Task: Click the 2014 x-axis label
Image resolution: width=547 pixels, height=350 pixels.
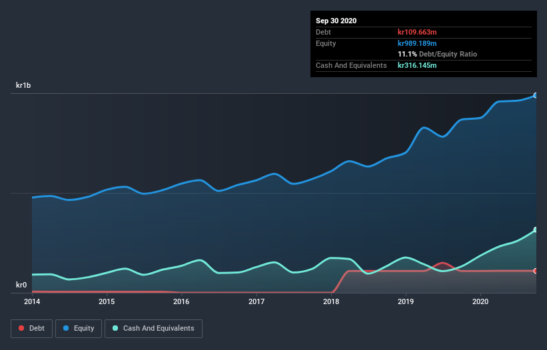Action: pyautogui.click(x=32, y=301)
